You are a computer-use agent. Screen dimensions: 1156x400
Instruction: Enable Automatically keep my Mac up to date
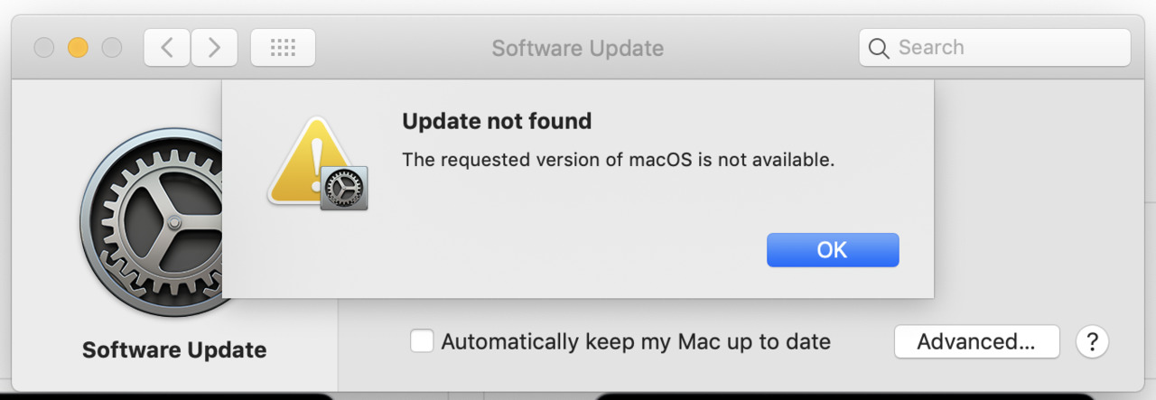(422, 342)
